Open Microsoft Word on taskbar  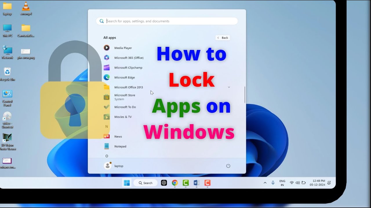[197, 183]
